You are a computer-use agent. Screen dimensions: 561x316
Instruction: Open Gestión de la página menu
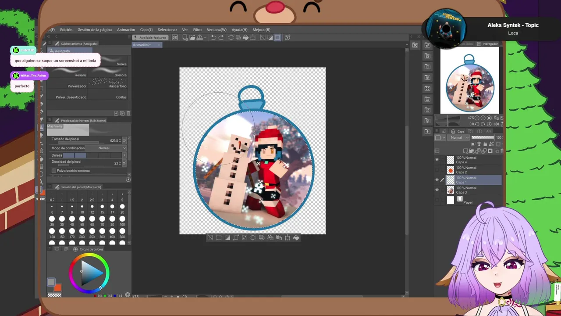[x=95, y=30]
